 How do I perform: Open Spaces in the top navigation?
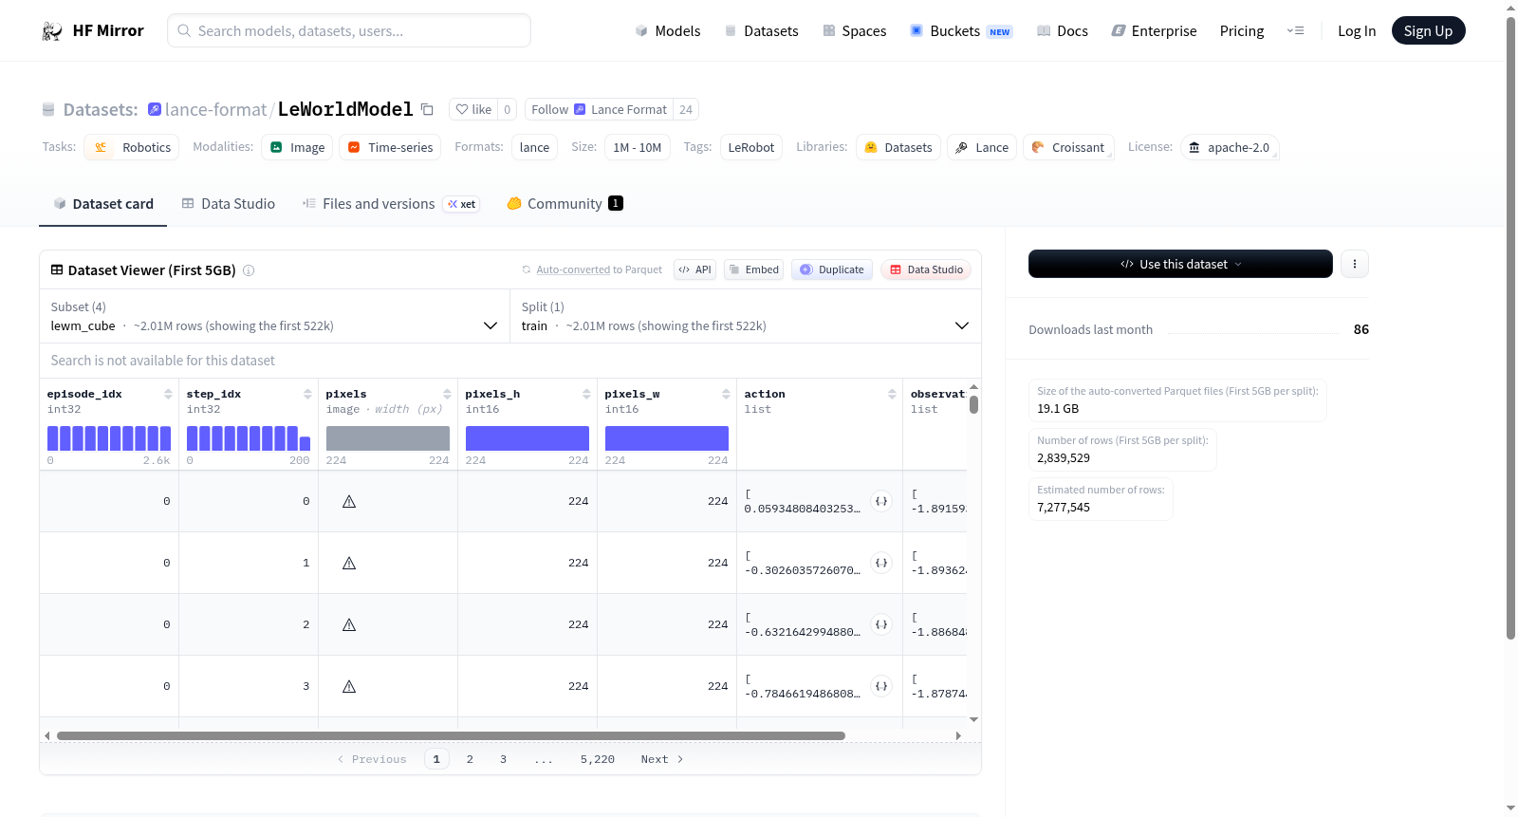[855, 30]
